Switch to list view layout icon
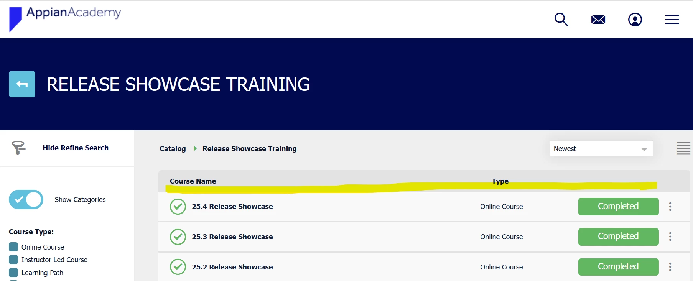The image size is (693, 281). click(683, 148)
